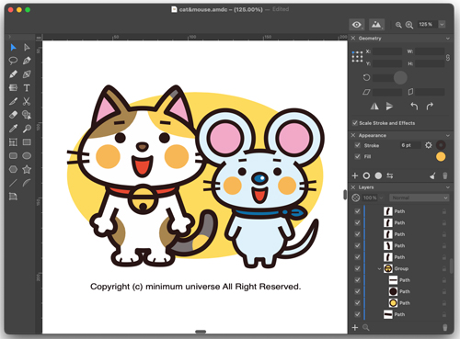This screenshot has height=339, width=460.
Task: Hide the Path with dark circle thumbnail
Action: [x=357, y=291]
